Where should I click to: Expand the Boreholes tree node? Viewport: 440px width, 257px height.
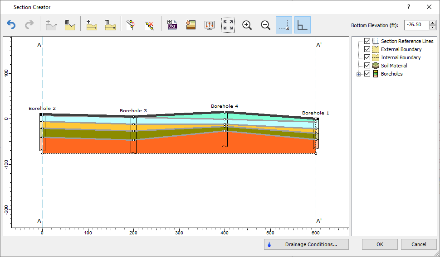pyautogui.click(x=358, y=74)
